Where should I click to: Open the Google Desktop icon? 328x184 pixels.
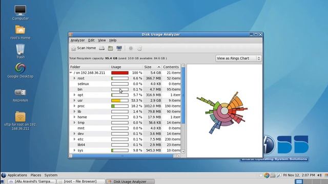point(20,71)
